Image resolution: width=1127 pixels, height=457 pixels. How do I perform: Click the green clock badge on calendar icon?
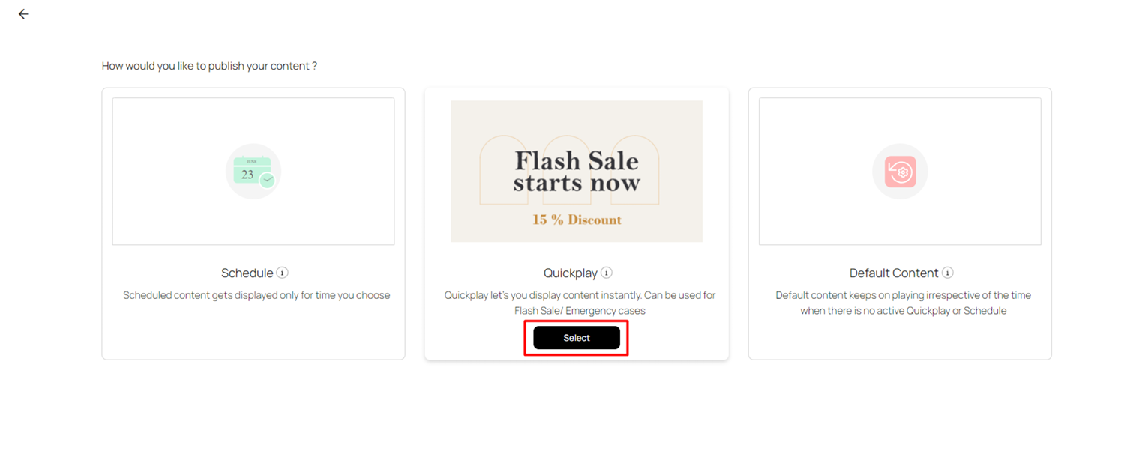click(x=268, y=181)
